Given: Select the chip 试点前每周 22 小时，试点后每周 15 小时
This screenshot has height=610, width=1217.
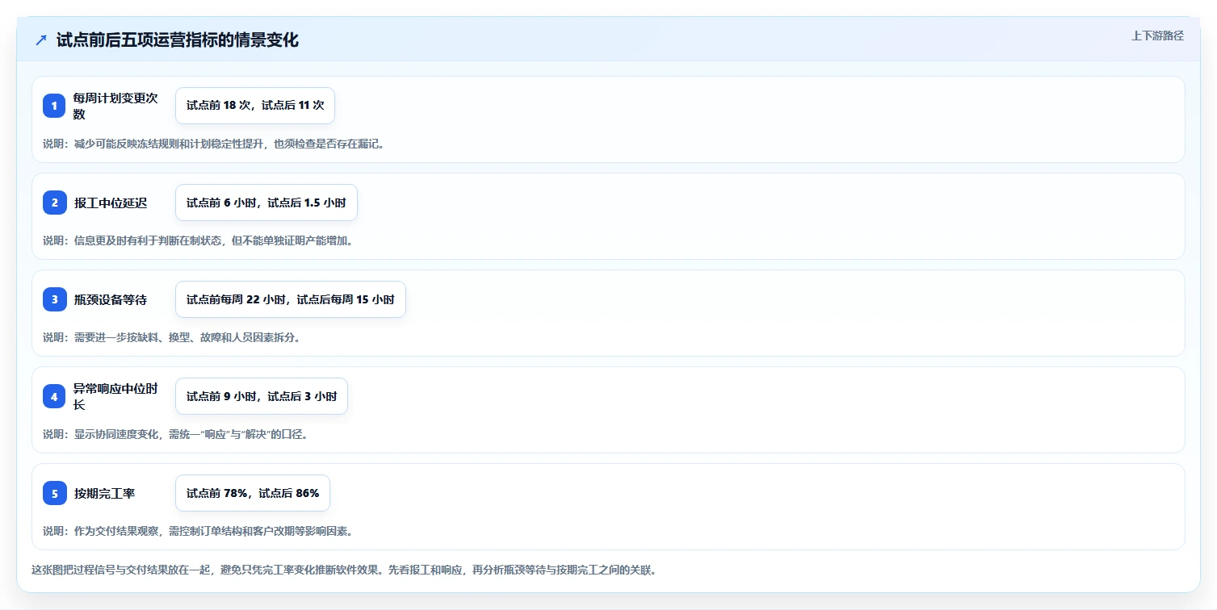Looking at the screenshot, I should [291, 299].
